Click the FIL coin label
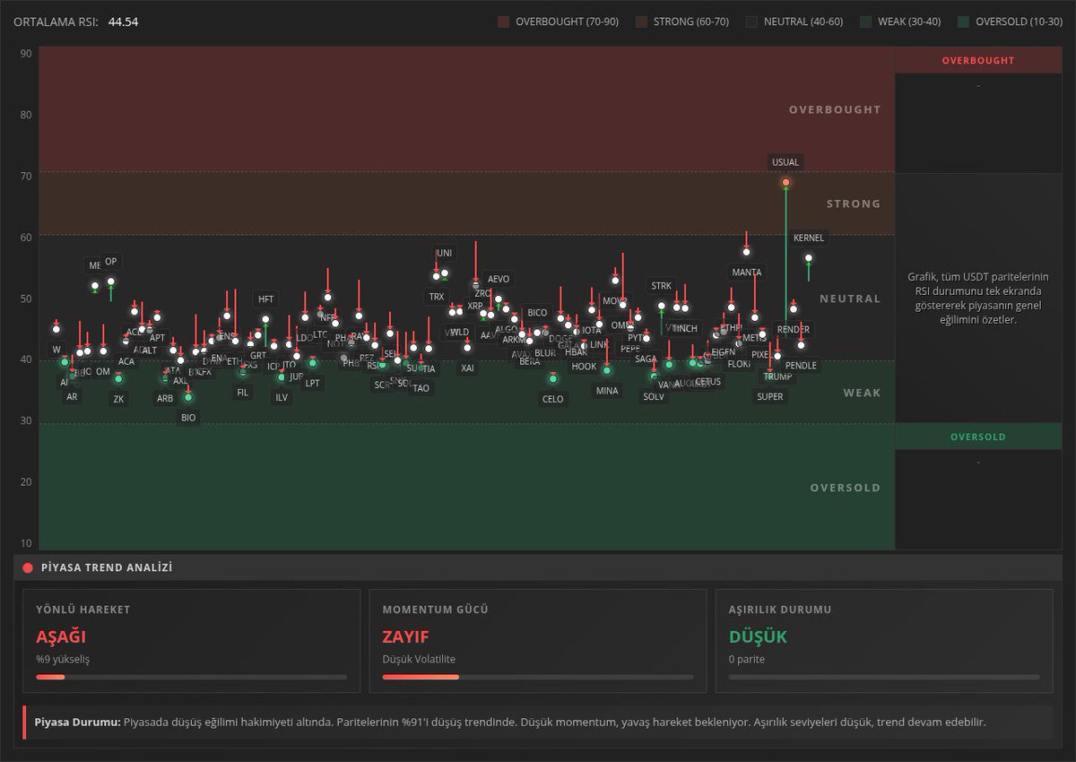The width and height of the screenshot is (1076, 762). coord(243,392)
